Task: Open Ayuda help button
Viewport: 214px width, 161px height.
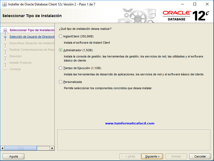Action: pyautogui.click(x=14, y=156)
